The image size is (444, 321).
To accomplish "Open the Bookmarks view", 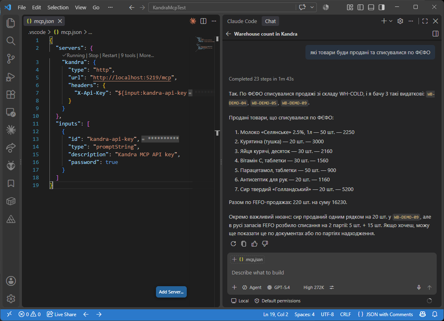I will point(11,183).
